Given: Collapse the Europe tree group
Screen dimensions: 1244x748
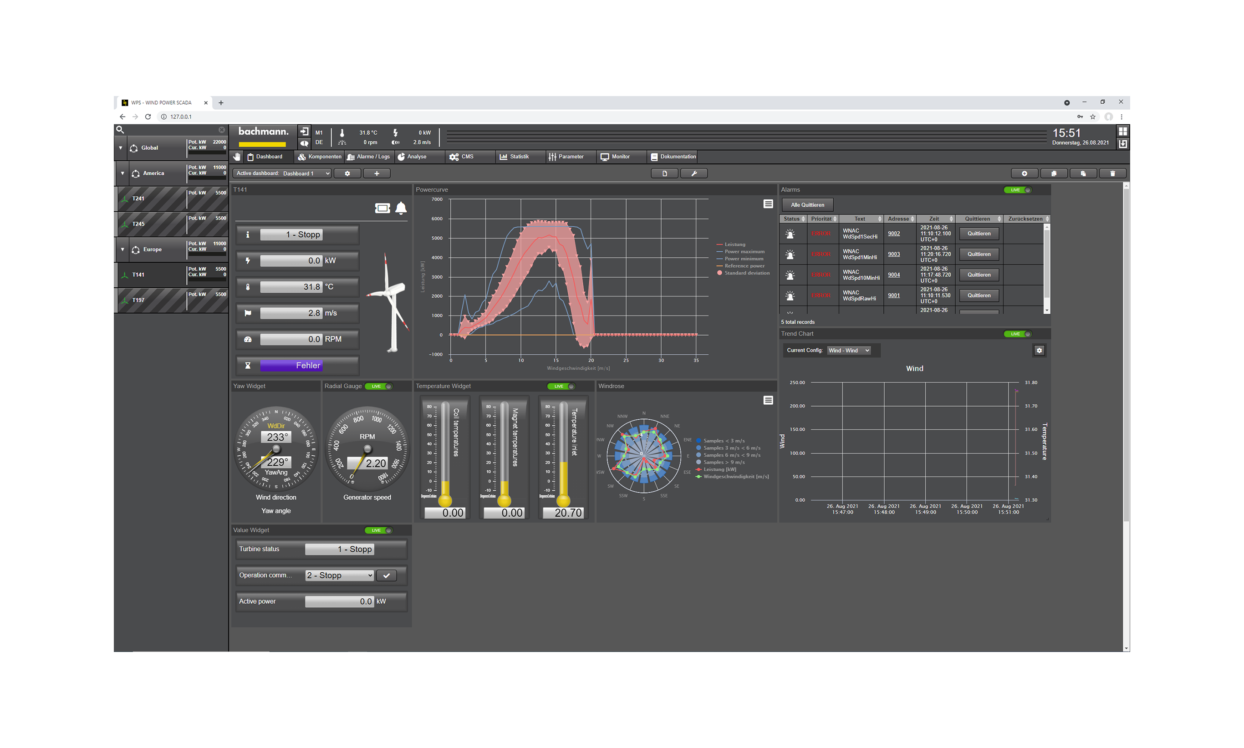Looking at the screenshot, I should (122, 249).
